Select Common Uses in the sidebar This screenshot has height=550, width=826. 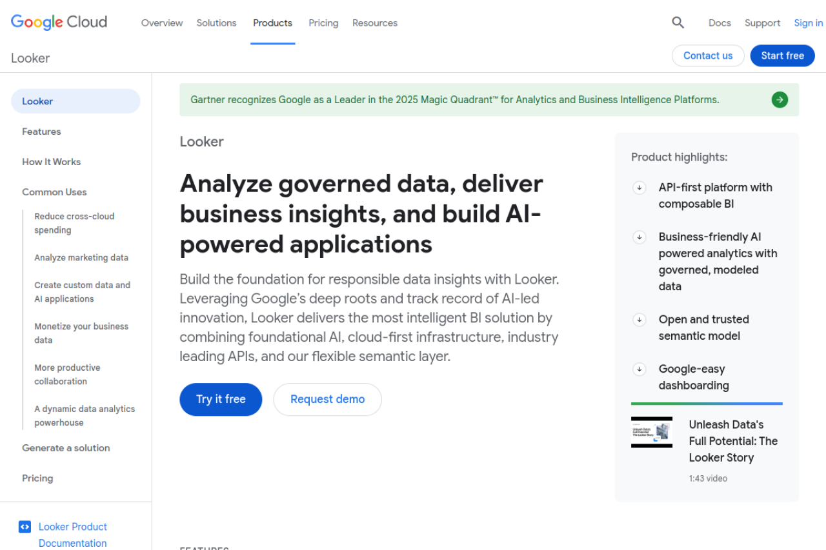pyautogui.click(x=54, y=192)
